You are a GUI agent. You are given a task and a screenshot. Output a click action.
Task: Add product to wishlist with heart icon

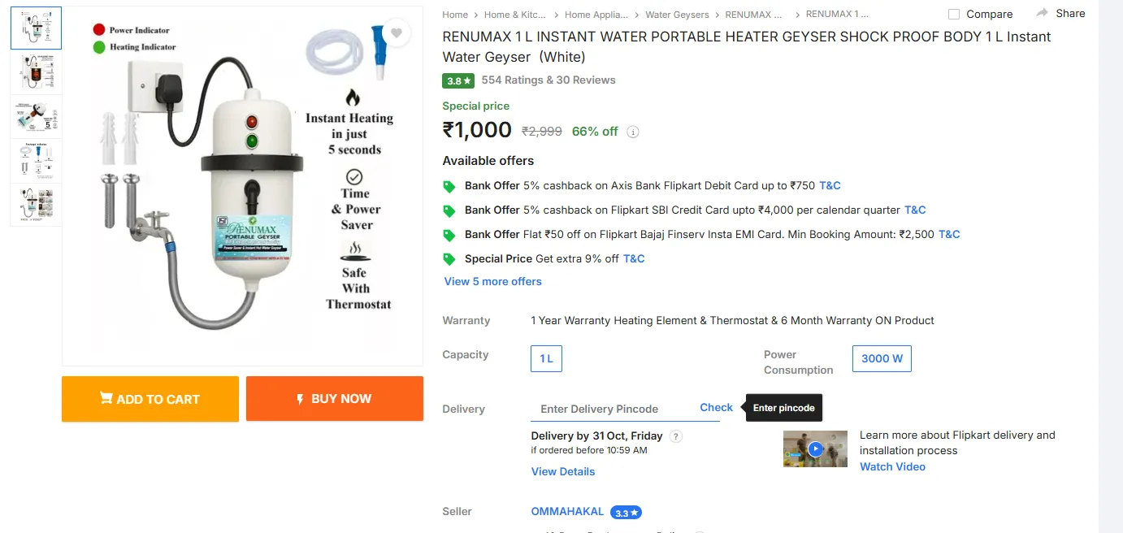click(x=396, y=33)
